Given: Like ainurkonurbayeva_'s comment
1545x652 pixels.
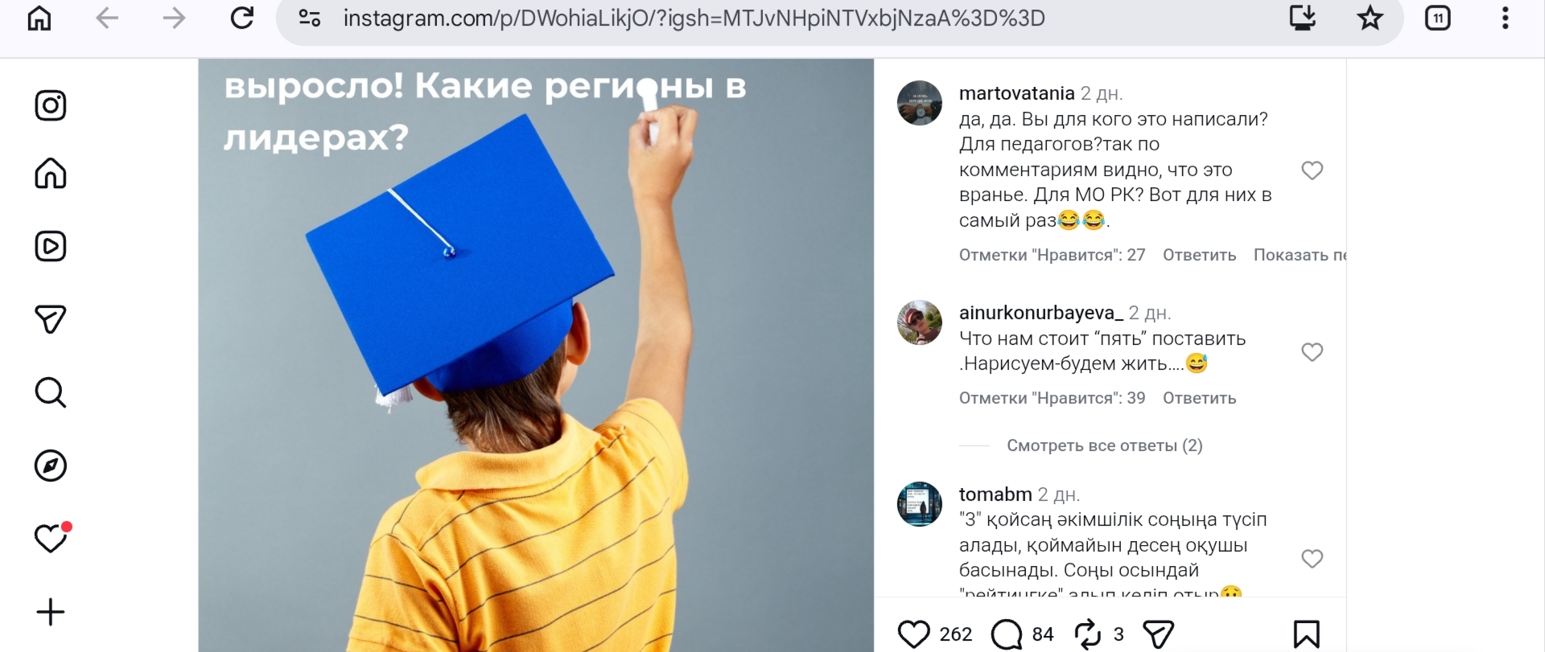Looking at the screenshot, I should [1312, 352].
